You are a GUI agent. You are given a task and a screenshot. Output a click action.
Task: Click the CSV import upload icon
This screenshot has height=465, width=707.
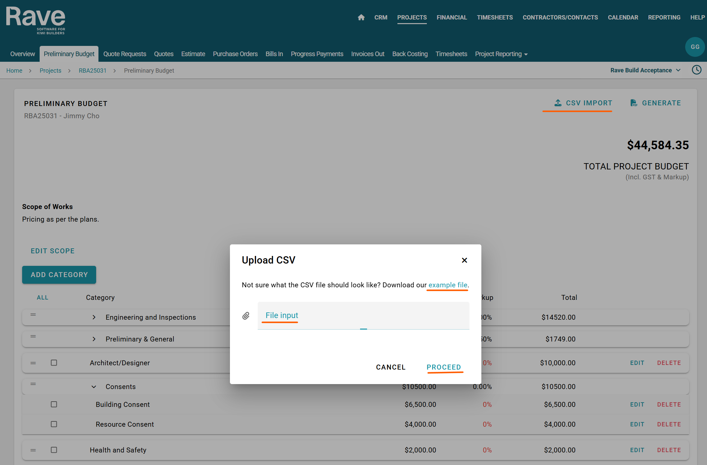[x=558, y=103]
